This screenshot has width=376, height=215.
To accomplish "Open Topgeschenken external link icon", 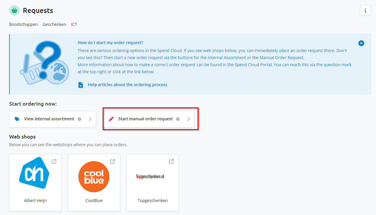I will (171, 161).
